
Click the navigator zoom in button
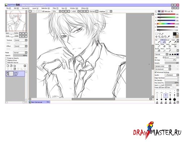pos(23,34)
